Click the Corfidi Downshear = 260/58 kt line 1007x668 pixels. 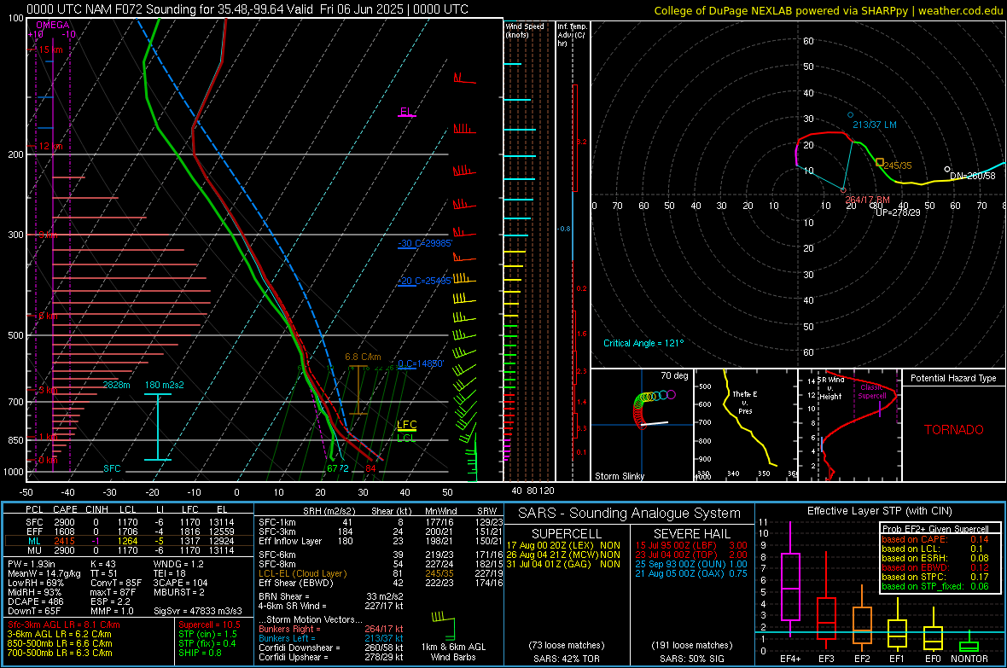[331, 648]
